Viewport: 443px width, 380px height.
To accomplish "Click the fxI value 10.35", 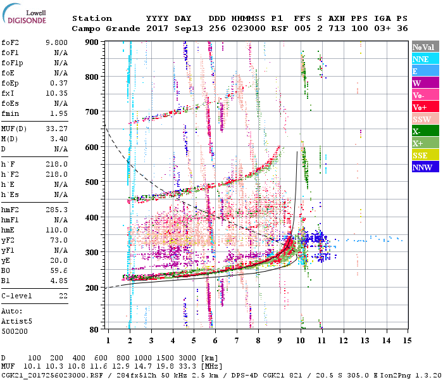I will click(x=56, y=93).
